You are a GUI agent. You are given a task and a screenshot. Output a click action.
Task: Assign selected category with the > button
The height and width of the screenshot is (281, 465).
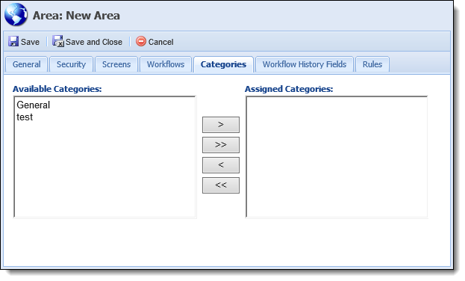coord(221,125)
